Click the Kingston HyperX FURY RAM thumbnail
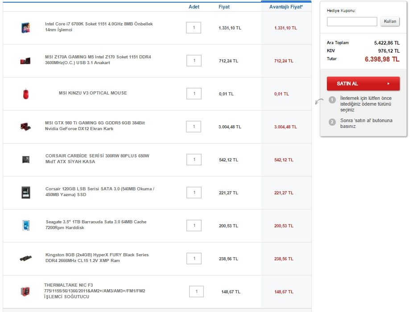Screen dimensions: 413x312 point(26,258)
